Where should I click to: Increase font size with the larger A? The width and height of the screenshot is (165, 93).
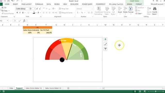point(37,9)
